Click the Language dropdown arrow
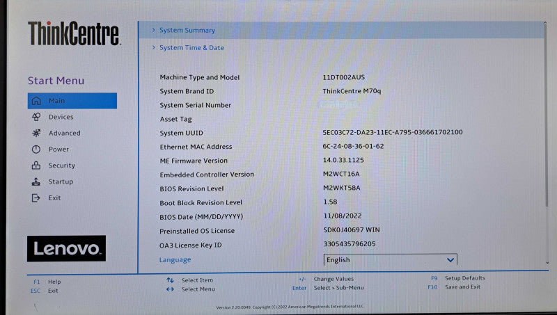The image size is (557, 315). coord(450,260)
